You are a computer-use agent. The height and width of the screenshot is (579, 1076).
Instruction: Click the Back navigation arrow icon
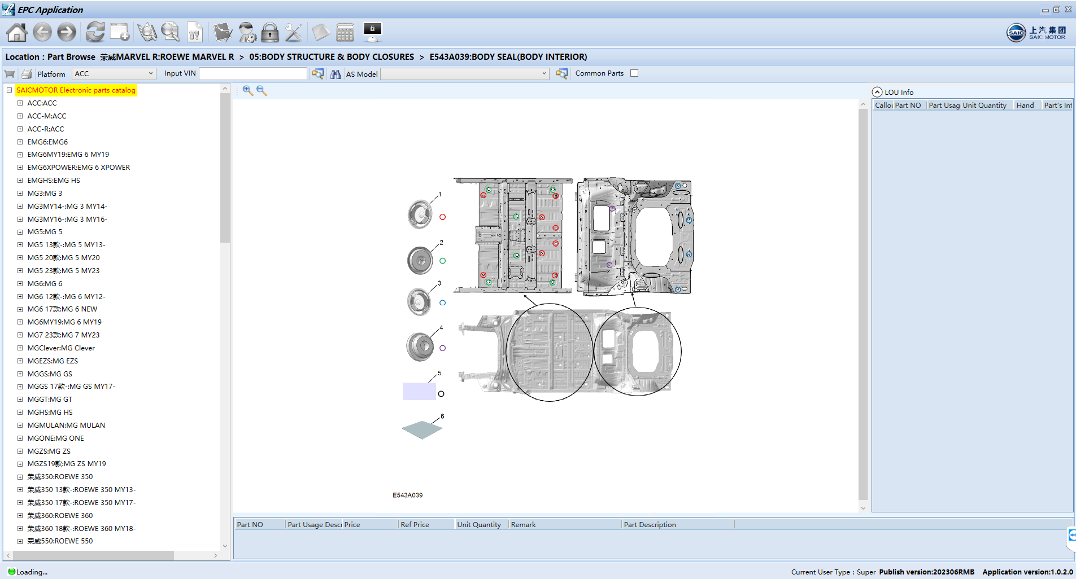(42, 32)
